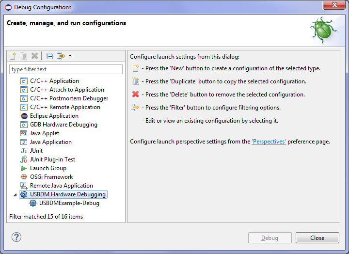Select Remote Java Application entry
The image size is (349, 254).
(x=61, y=186)
